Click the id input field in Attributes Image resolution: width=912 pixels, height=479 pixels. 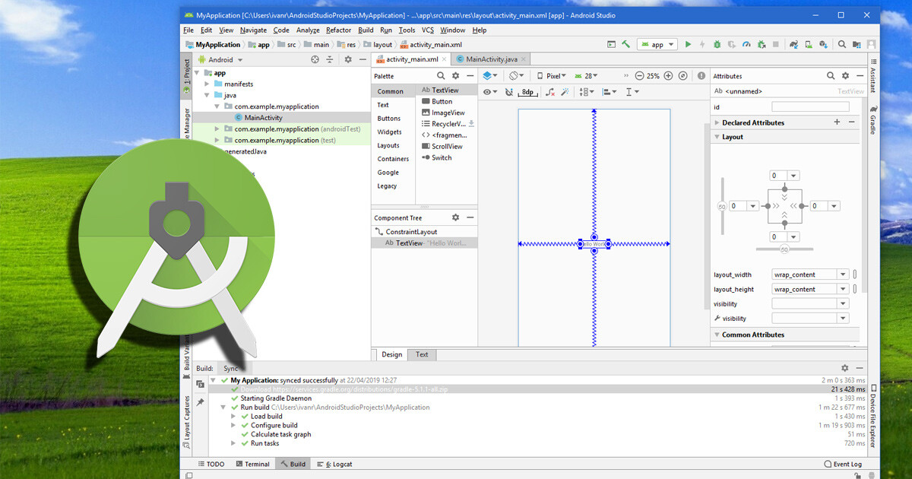[810, 107]
